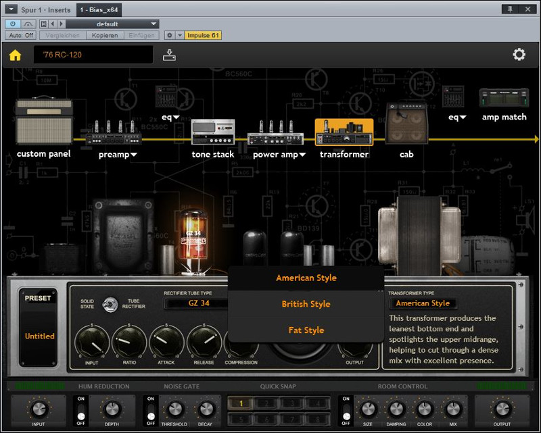
Task: Toggle Hum Reduction on/off switch
Action: [x=81, y=411]
